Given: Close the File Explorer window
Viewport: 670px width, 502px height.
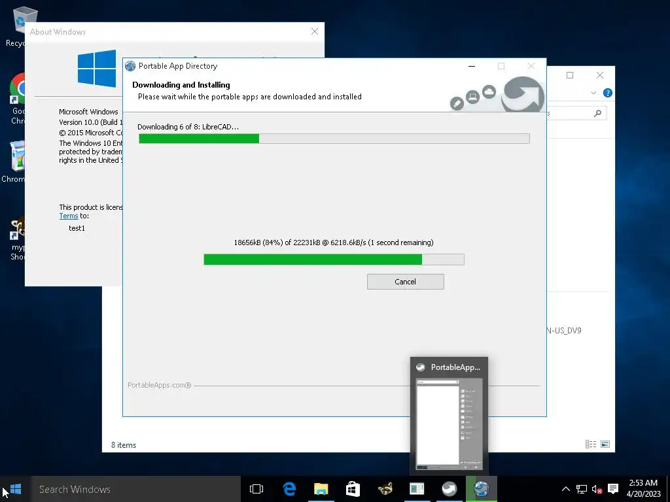Looking at the screenshot, I should pos(600,75).
